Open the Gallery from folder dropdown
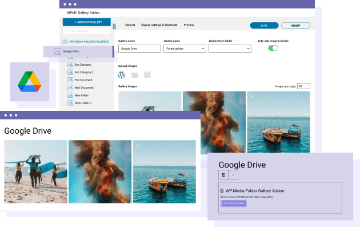The height and width of the screenshot is (227, 360). [230, 49]
